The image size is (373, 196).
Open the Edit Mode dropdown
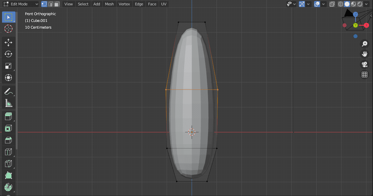pos(20,4)
